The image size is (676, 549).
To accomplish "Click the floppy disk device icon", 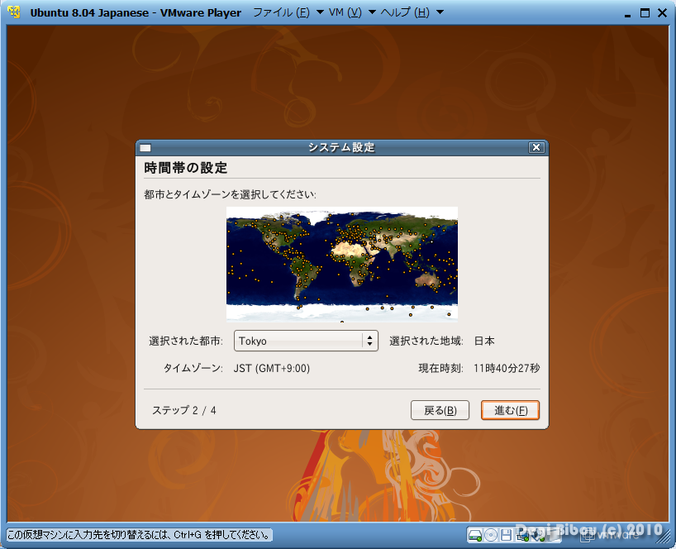I will point(506,535).
